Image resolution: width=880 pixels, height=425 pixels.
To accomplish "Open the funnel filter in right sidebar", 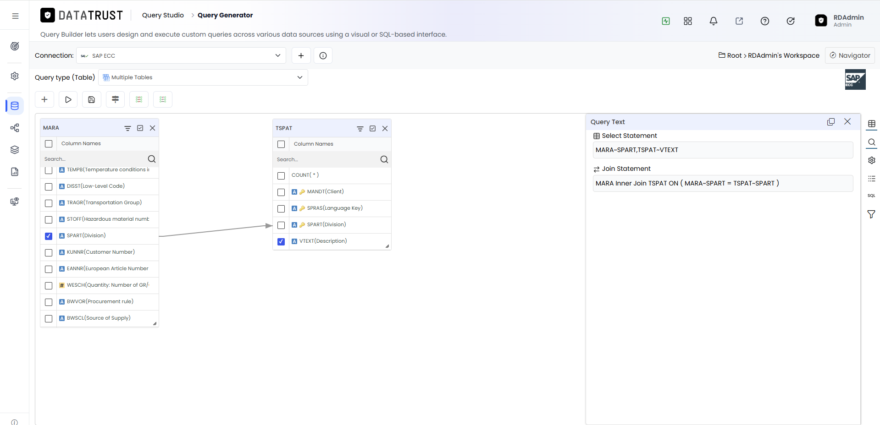I will [872, 214].
